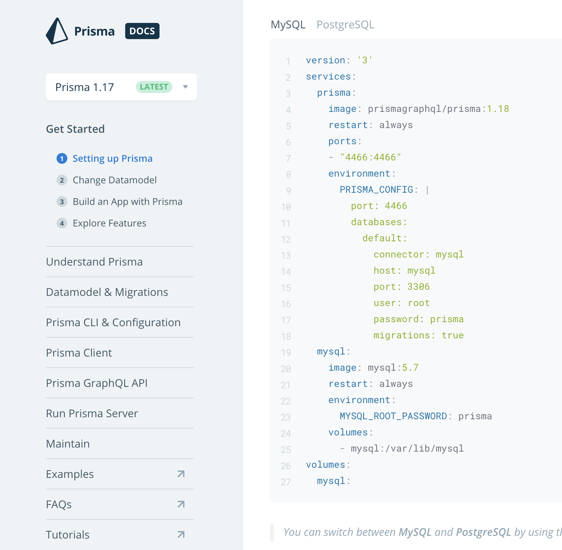Click the external arrow icon beside Examples
Image resolution: width=562 pixels, height=550 pixels.
pos(181,474)
